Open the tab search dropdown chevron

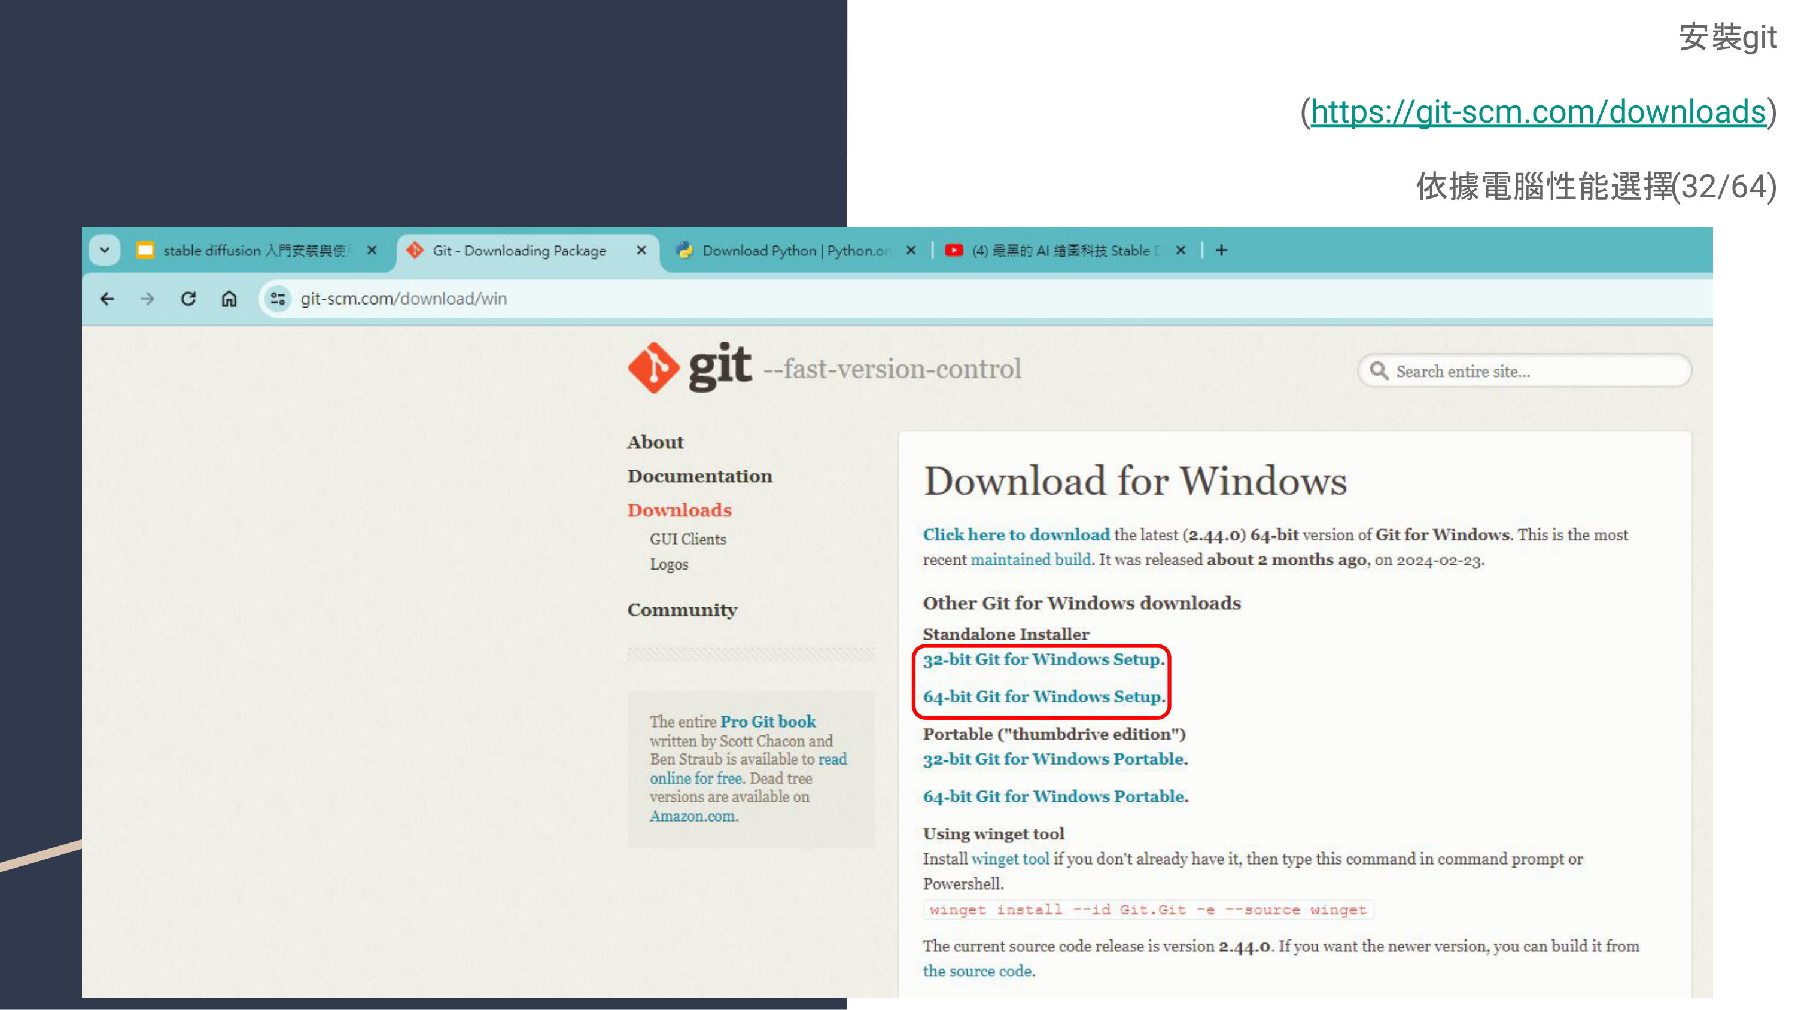click(x=105, y=250)
